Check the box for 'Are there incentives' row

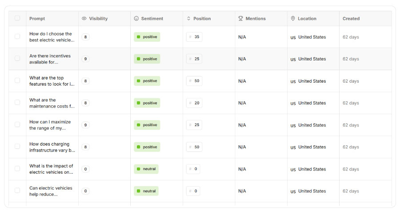17,59
